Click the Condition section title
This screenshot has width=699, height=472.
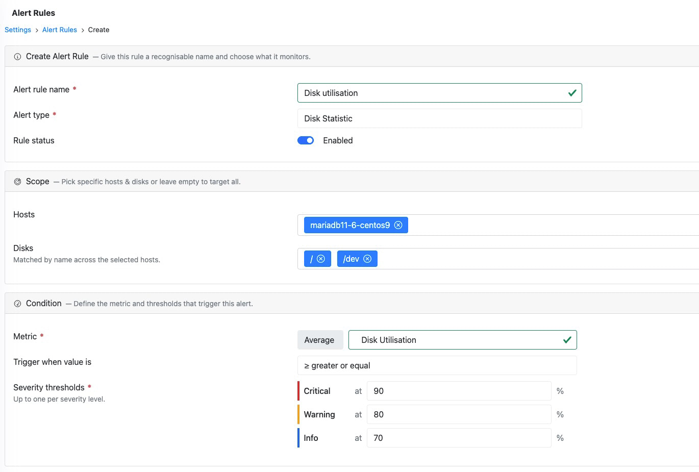(44, 303)
